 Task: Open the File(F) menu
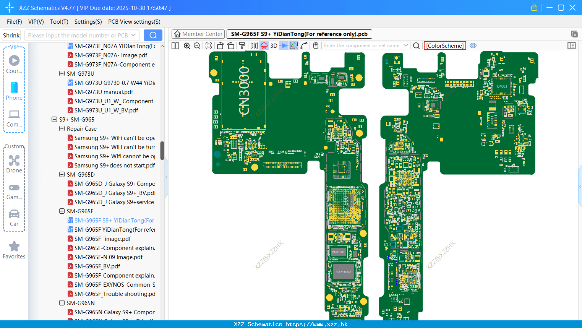coord(15,22)
